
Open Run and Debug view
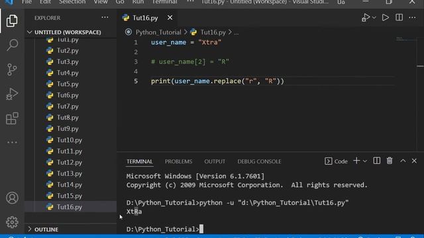pos(12,94)
